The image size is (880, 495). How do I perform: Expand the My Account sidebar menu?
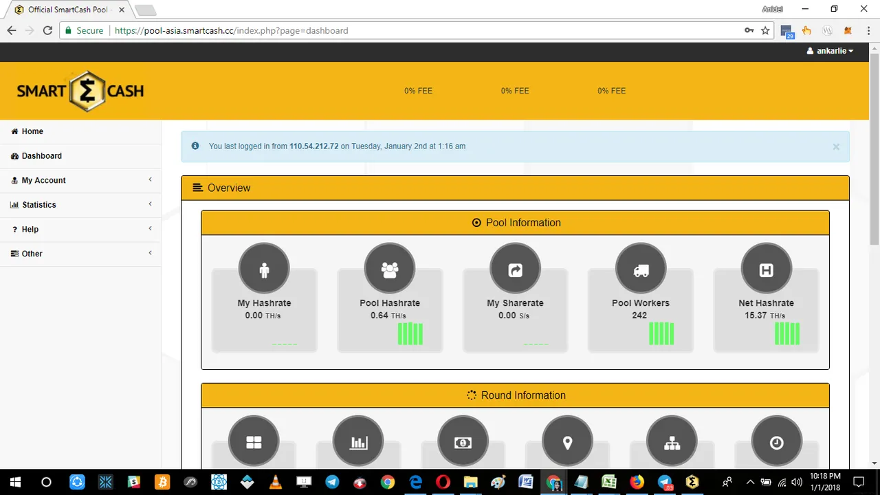80,180
